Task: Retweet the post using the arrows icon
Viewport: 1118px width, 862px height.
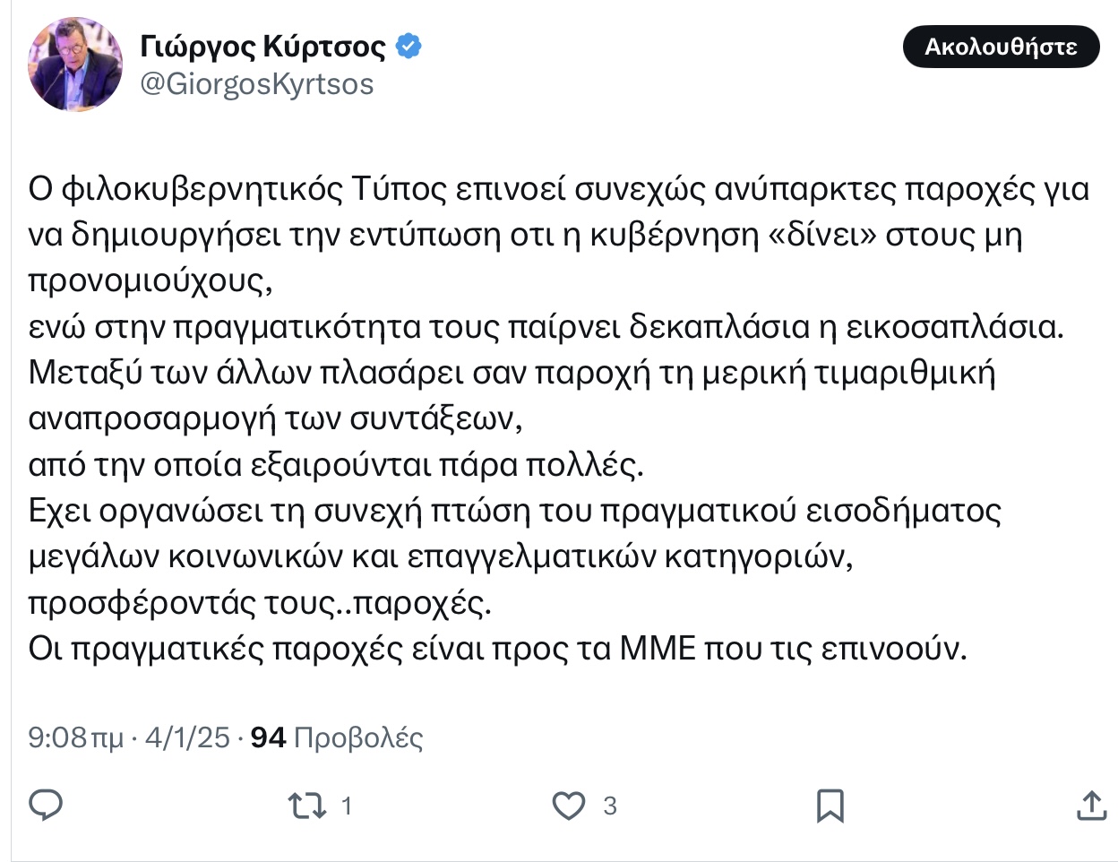Action: (306, 806)
